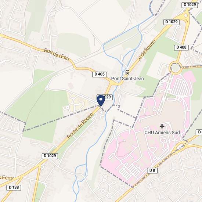This screenshot has width=202, height=202.
Task: Click the D 408 road shield
Action: pyautogui.click(x=181, y=47)
